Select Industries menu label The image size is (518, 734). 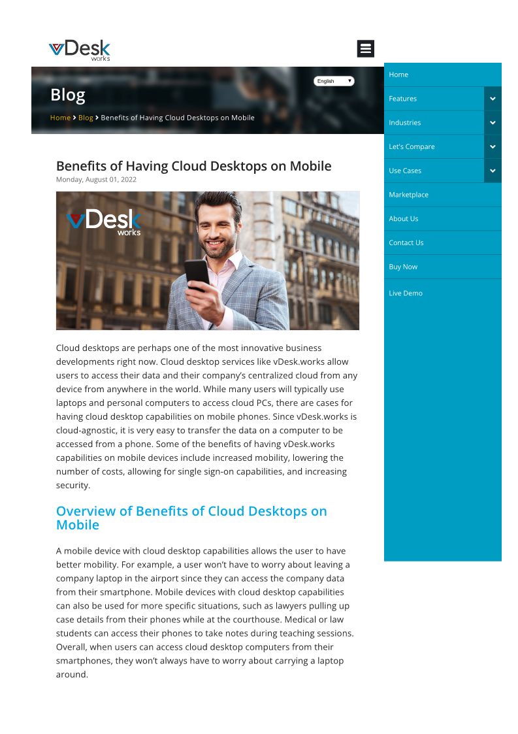pos(404,123)
